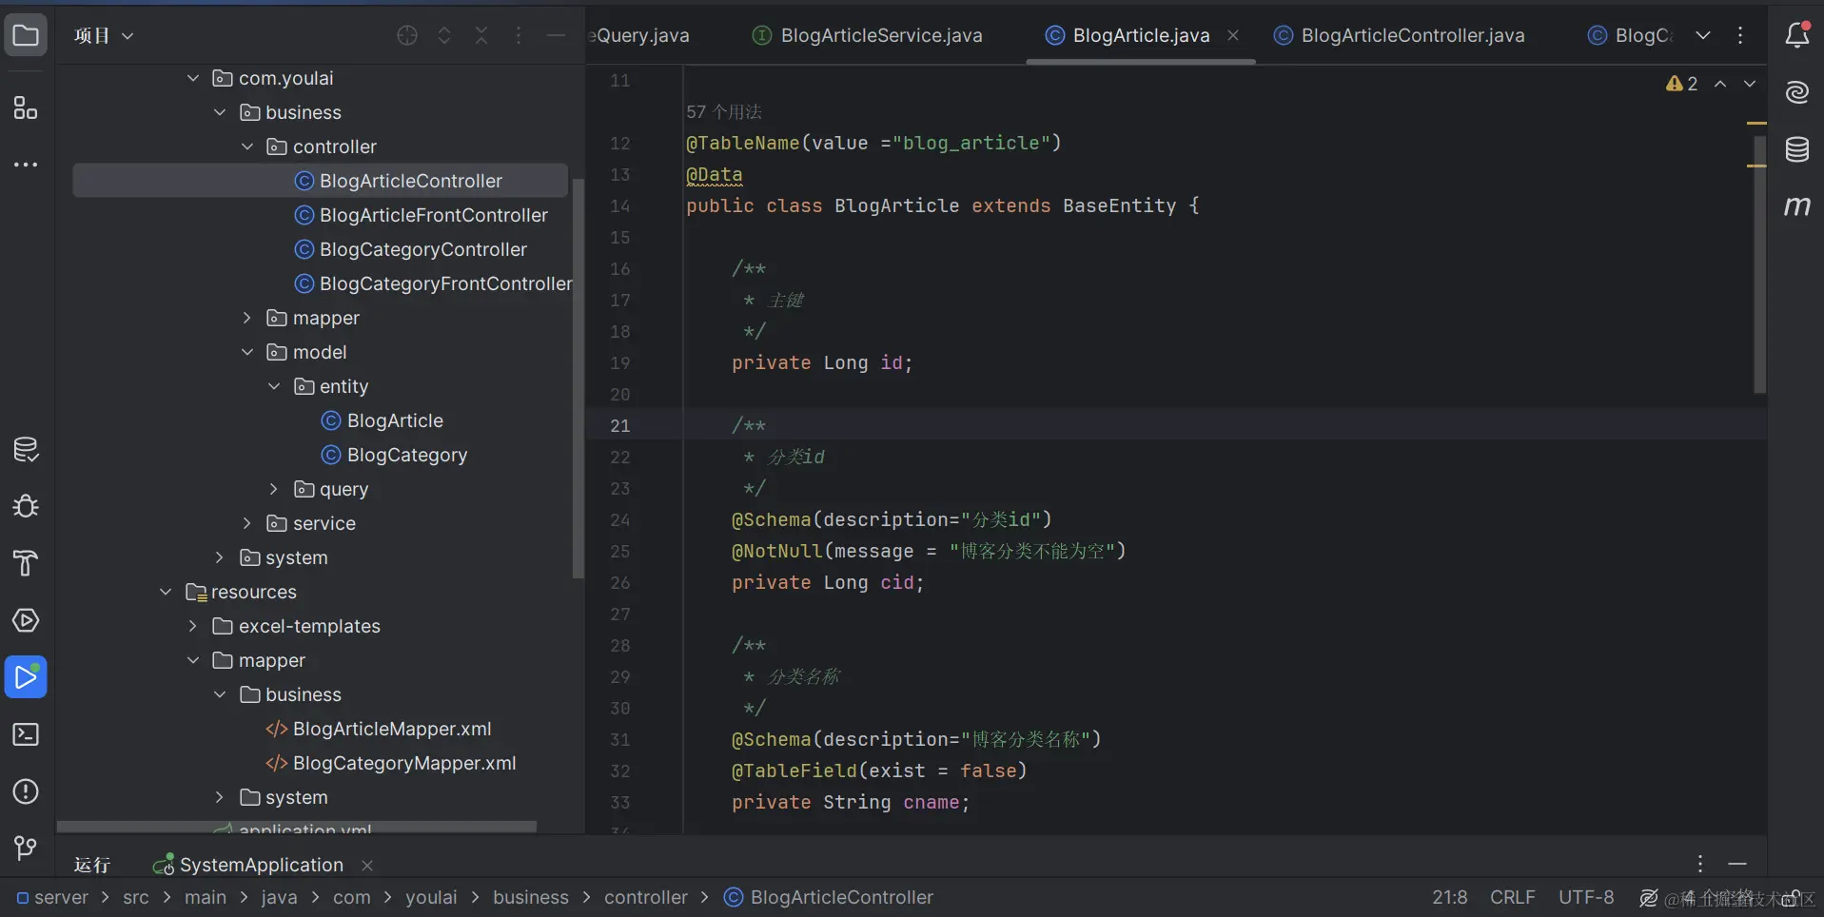The width and height of the screenshot is (1824, 917).
Task: Open the Git version control tool window
Action: coord(26,848)
